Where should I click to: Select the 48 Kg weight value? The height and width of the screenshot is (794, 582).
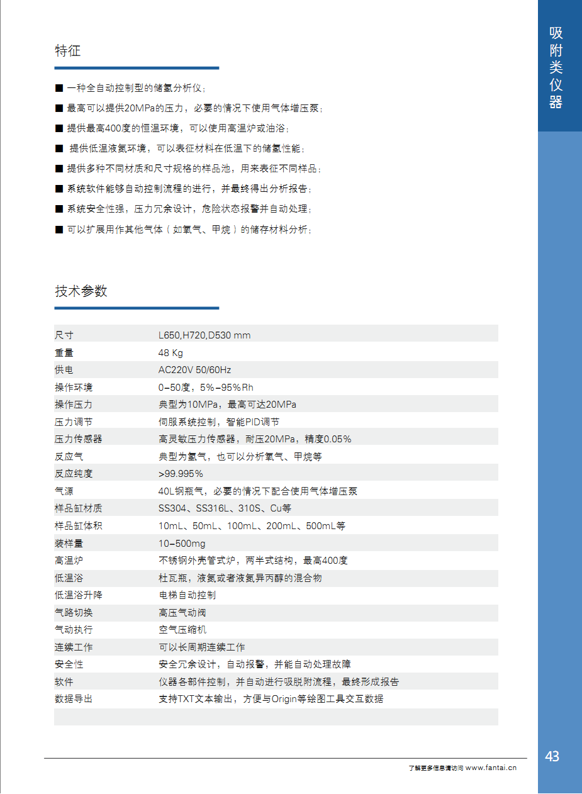point(171,353)
